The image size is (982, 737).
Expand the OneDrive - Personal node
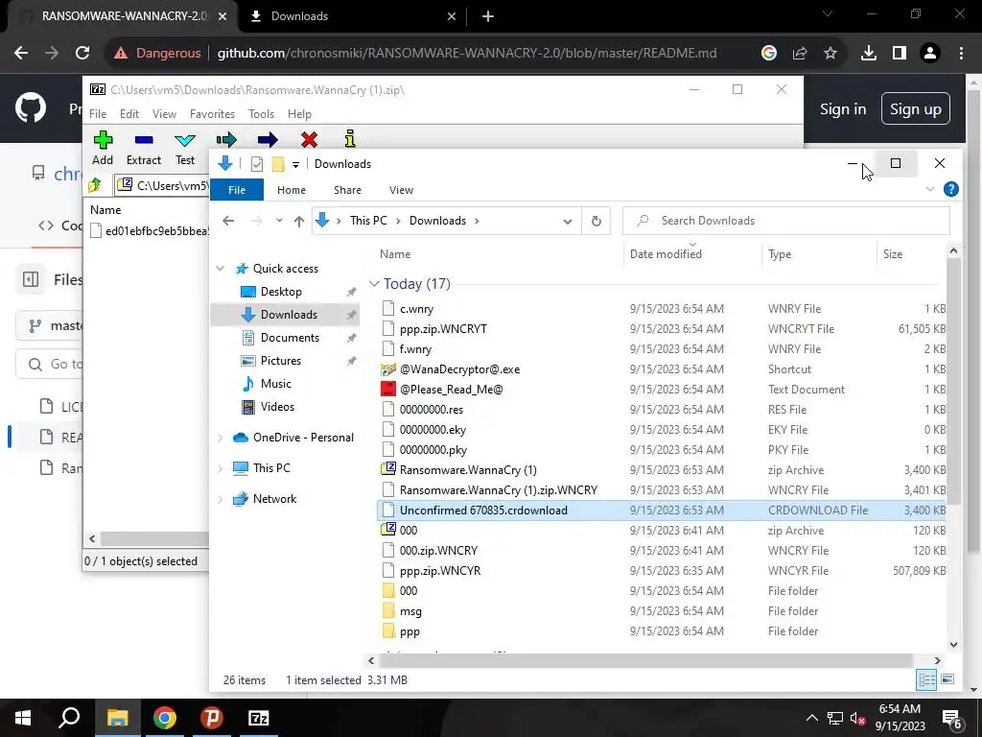[221, 438]
